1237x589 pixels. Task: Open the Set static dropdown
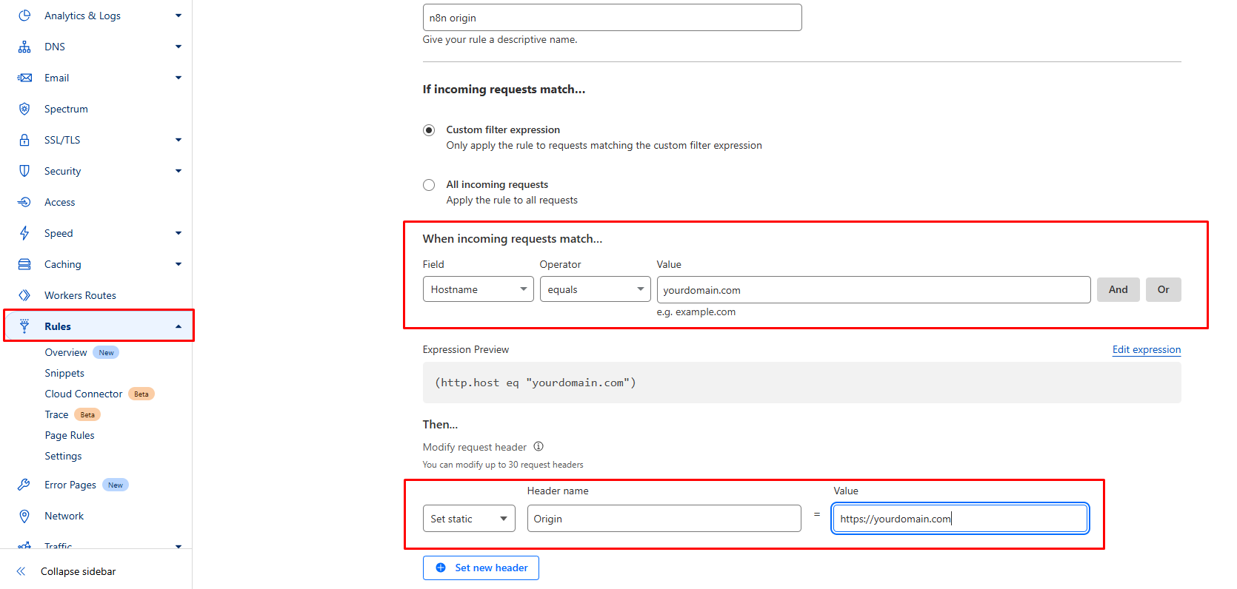tap(469, 519)
